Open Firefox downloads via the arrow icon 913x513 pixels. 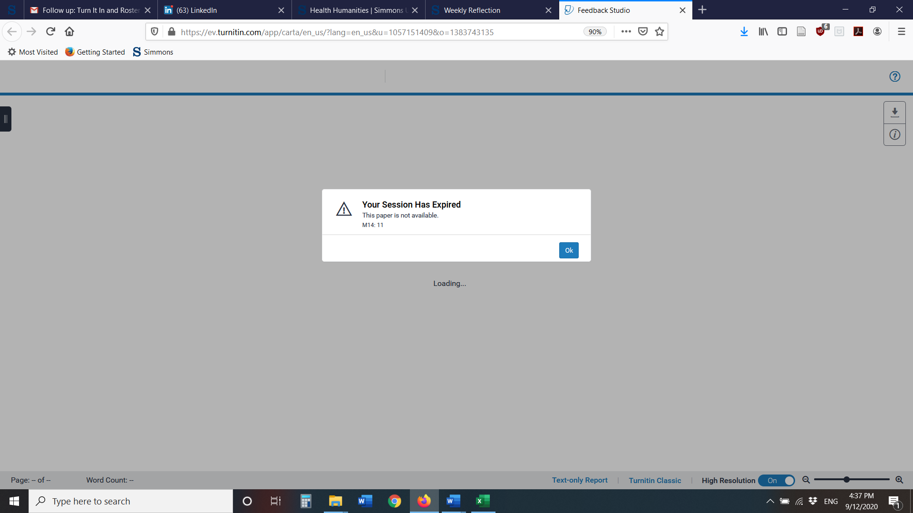(x=744, y=31)
